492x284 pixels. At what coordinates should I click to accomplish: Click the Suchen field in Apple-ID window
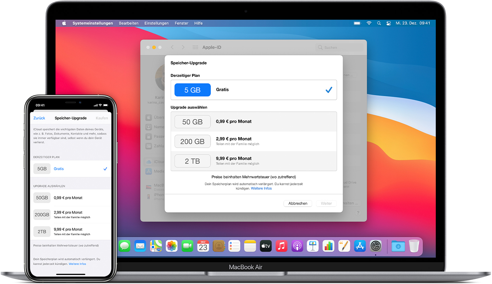[339, 47]
